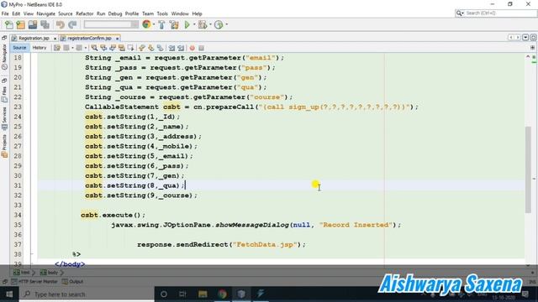538x302 pixels.
Task: Click inside the Search (Ctrl+I) field
Action: 496,13
